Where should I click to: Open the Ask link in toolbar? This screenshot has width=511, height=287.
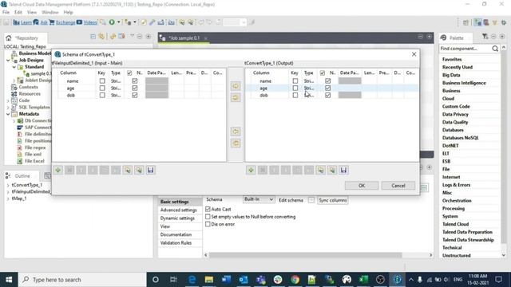click(41, 22)
